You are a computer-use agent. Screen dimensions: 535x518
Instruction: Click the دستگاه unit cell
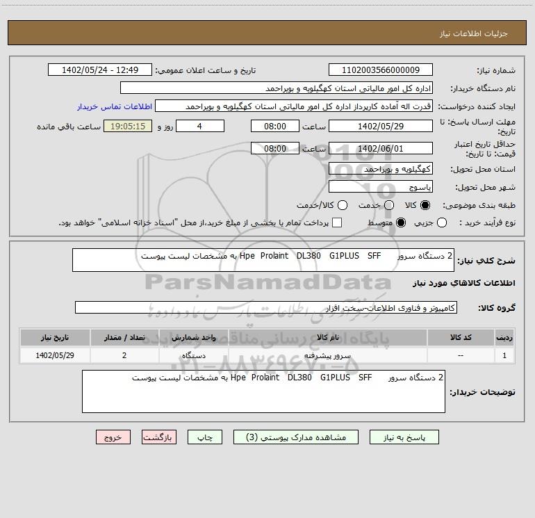[x=193, y=355]
